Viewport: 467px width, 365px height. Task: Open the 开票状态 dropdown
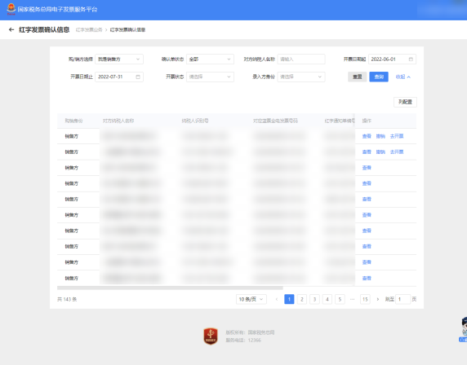coord(210,77)
